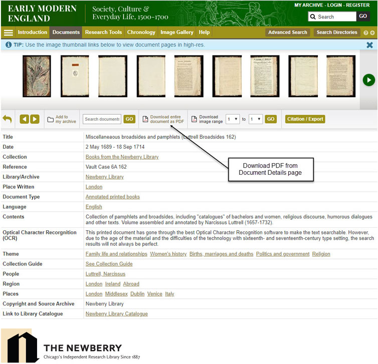Viewport: 378px width, 364px height.
Task: Open the seventh page thumbnail
Action: click(x=265, y=76)
